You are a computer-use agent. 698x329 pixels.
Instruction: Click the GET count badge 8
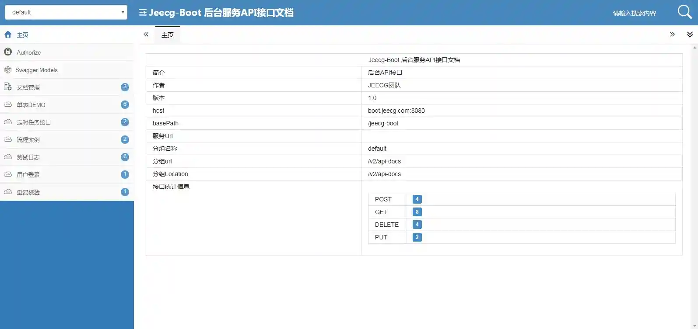coord(417,212)
